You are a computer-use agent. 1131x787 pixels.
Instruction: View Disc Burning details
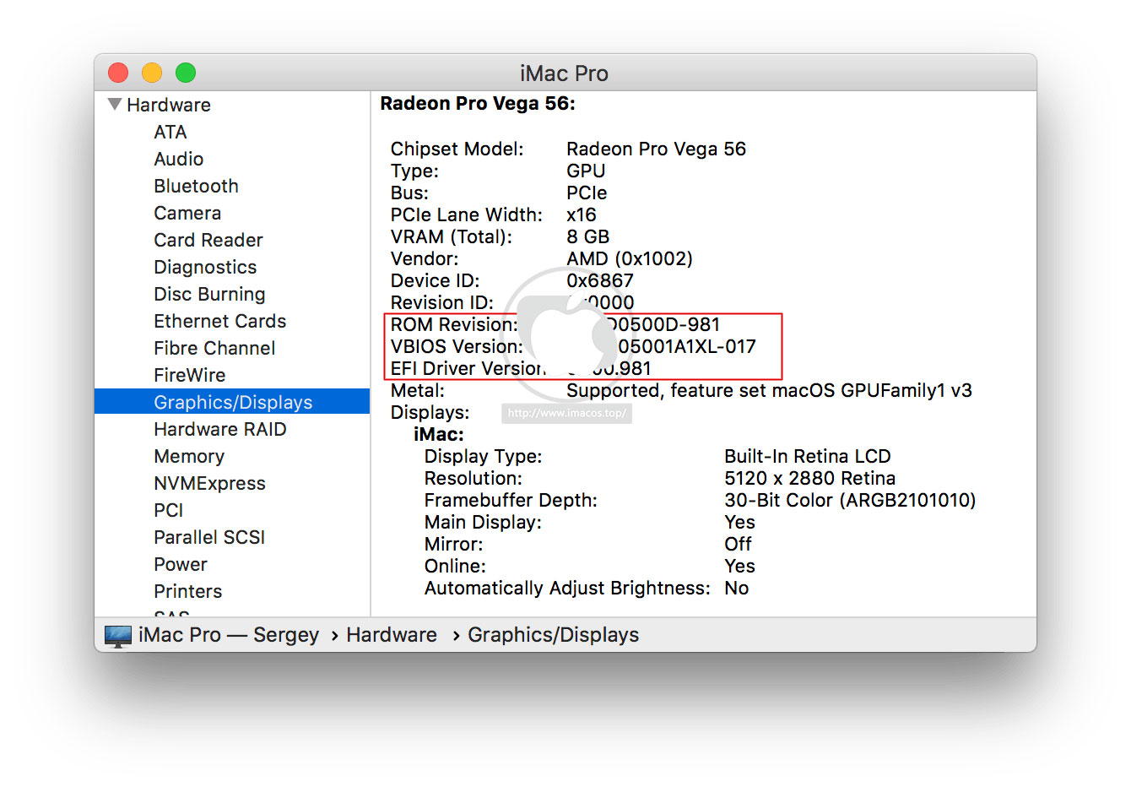[x=209, y=295]
